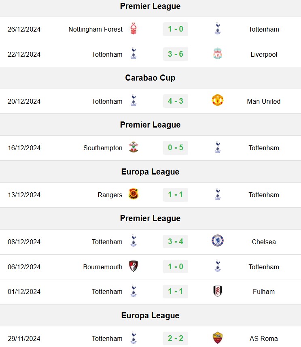
Task: Click the Chelsea club crest
Action: (x=218, y=241)
